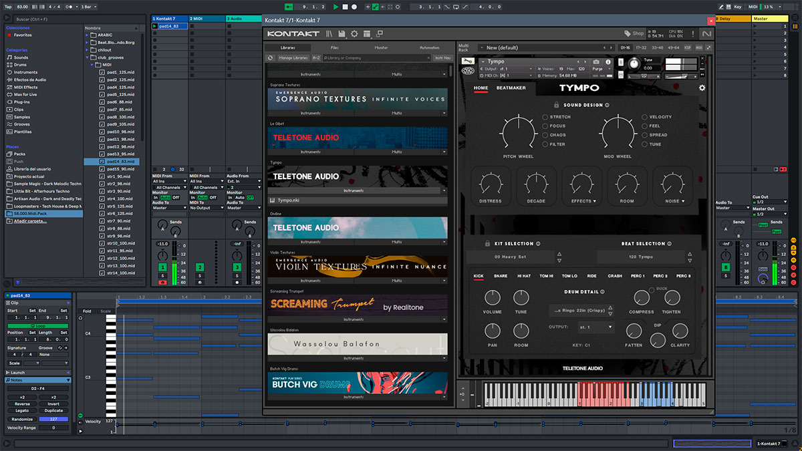Select the Snare drum tab
Screen dimensions: 802x451
tap(501, 276)
